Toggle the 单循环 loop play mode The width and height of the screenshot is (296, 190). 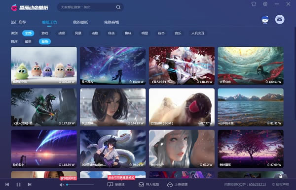pyautogui.click(x=116, y=185)
